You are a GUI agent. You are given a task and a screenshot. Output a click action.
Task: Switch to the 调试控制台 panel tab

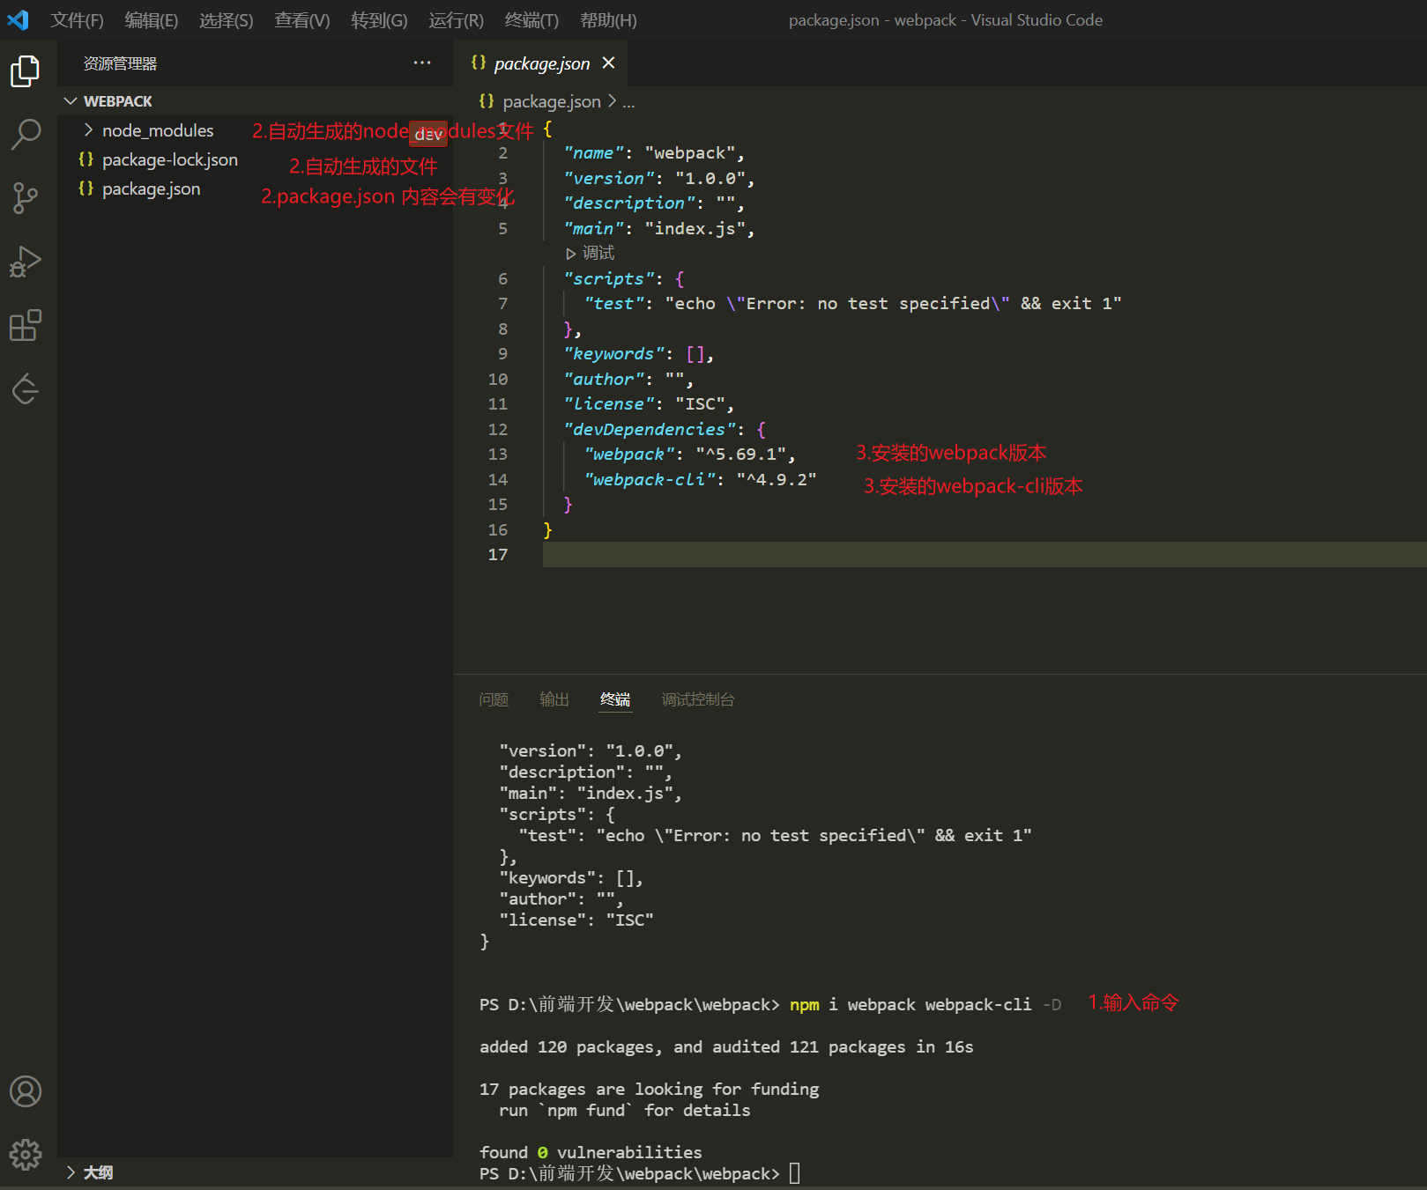pyautogui.click(x=698, y=699)
